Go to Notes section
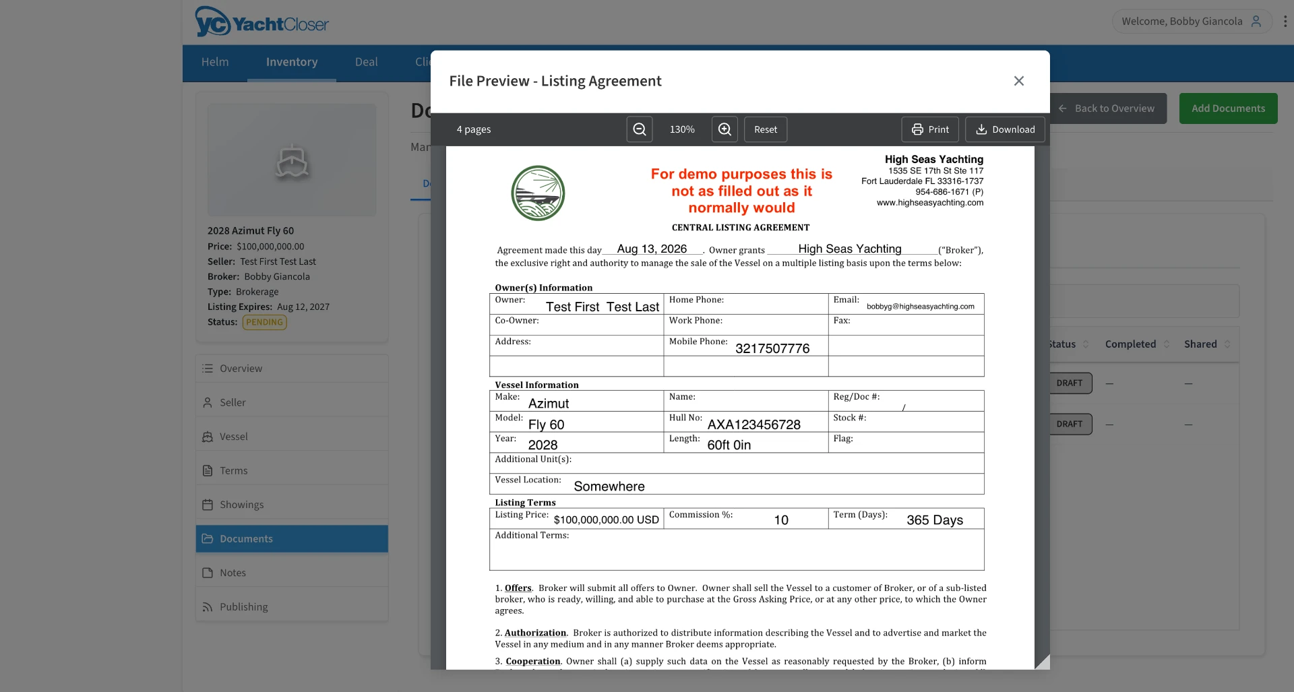Image resolution: width=1294 pixels, height=692 pixels. pos(292,573)
